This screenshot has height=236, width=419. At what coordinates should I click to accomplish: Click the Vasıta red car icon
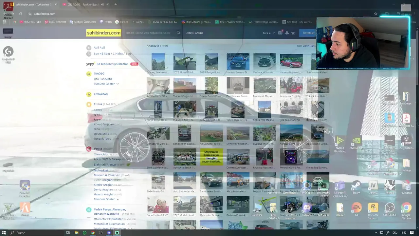pyautogui.click(x=89, y=149)
